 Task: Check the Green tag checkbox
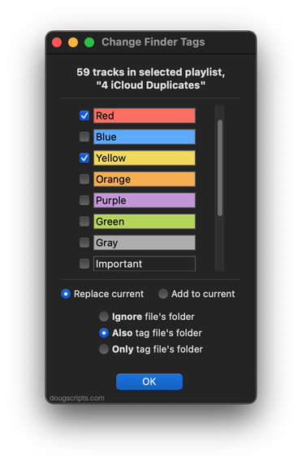pyautogui.click(x=84, y=221)
